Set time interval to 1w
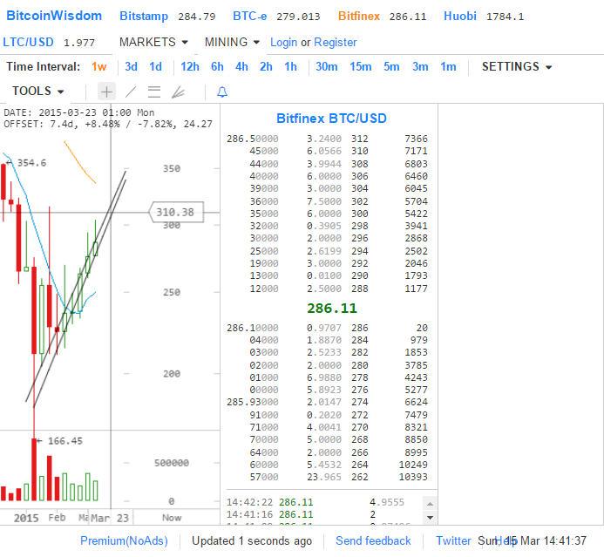 (x=99, y=66)
